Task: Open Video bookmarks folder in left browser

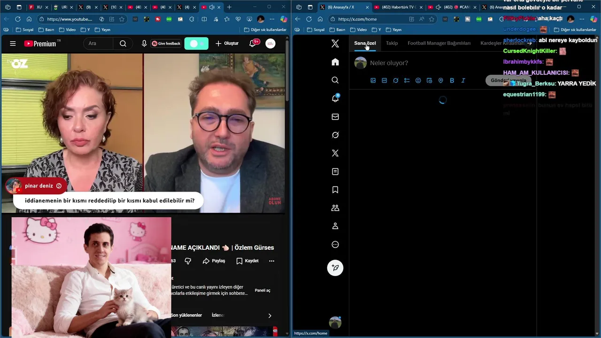Action: tap(67, 30)
